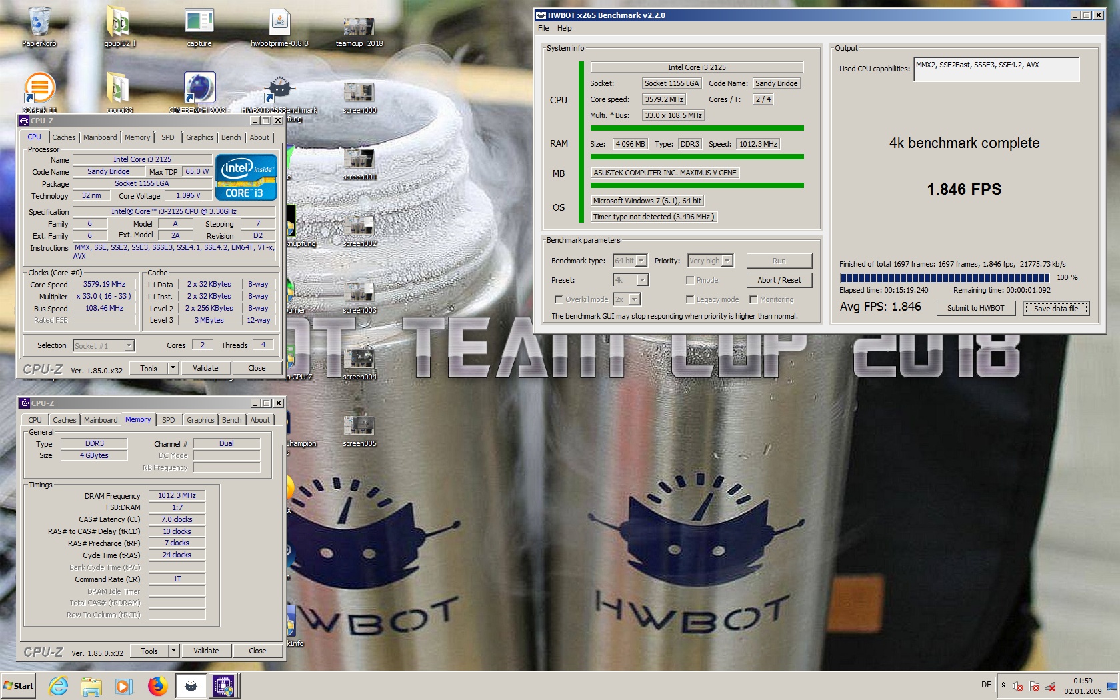
Task: Open the Papierkorb recycle bin icon
Action: click(x=39, y=27)
